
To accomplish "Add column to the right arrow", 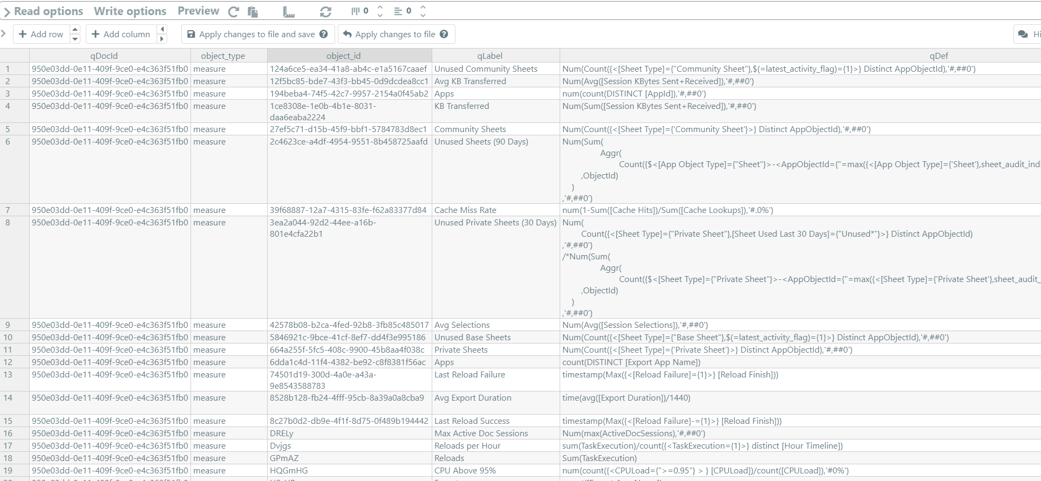I will tap(162, 39).
